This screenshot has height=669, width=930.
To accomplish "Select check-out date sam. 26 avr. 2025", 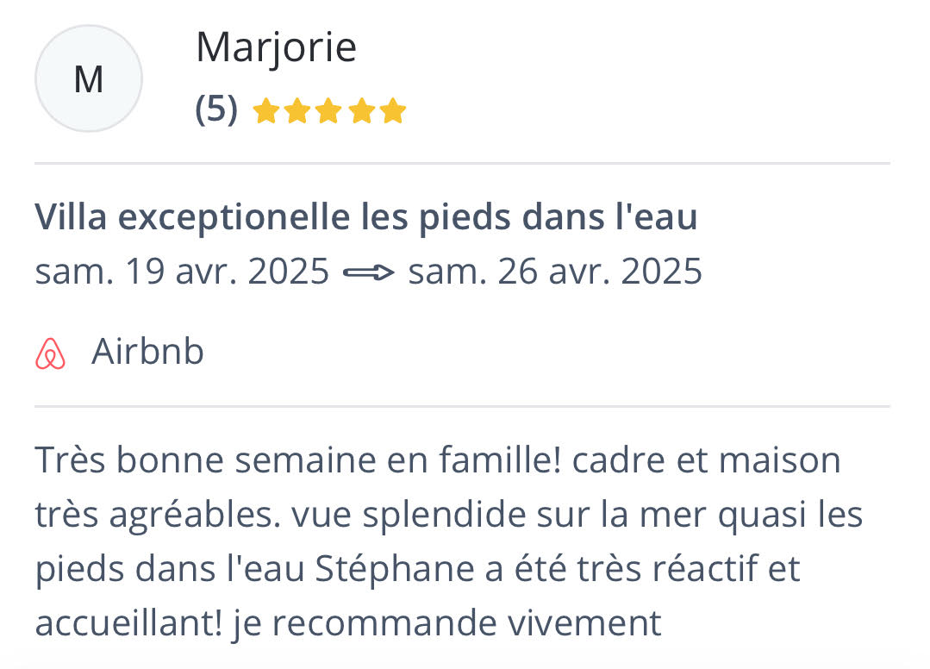I will click(x=555, y=272).
